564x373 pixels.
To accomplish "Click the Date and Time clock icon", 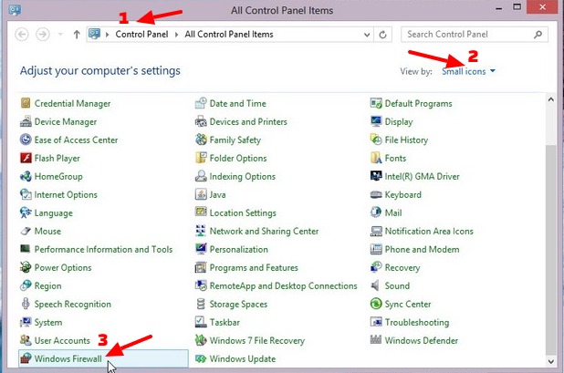I will 201,103.
